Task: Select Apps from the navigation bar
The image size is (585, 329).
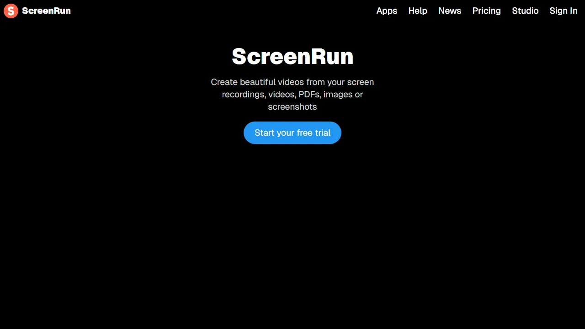Action: coord(387,11)
